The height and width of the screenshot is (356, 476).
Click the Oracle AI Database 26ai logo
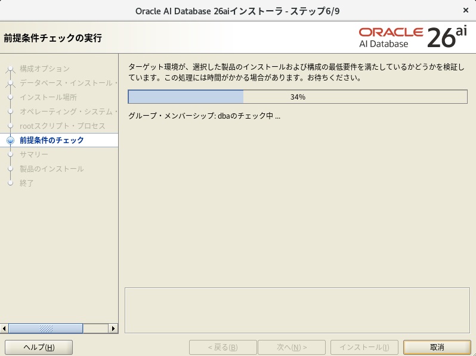tap(413, 38)
